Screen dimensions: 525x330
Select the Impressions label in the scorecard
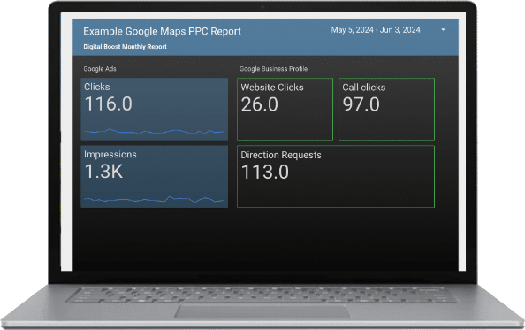tap(110, 155)
